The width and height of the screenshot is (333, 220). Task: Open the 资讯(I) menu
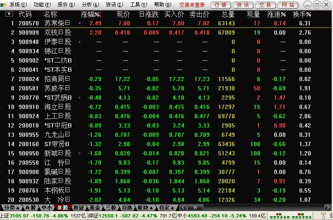[x=115, y=5]
